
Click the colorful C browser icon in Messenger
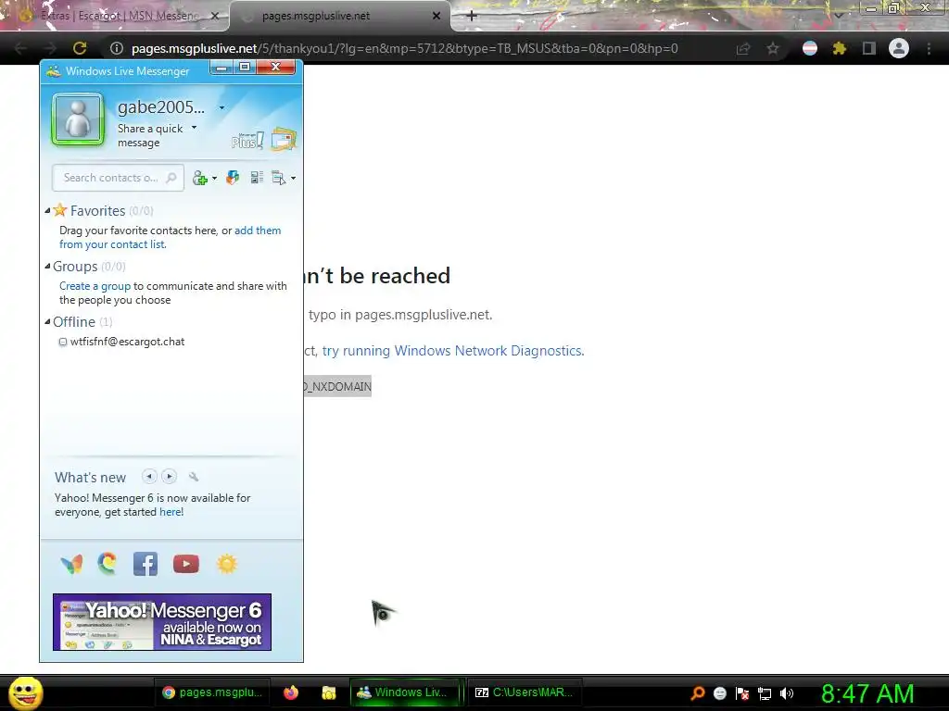(108, 564)
